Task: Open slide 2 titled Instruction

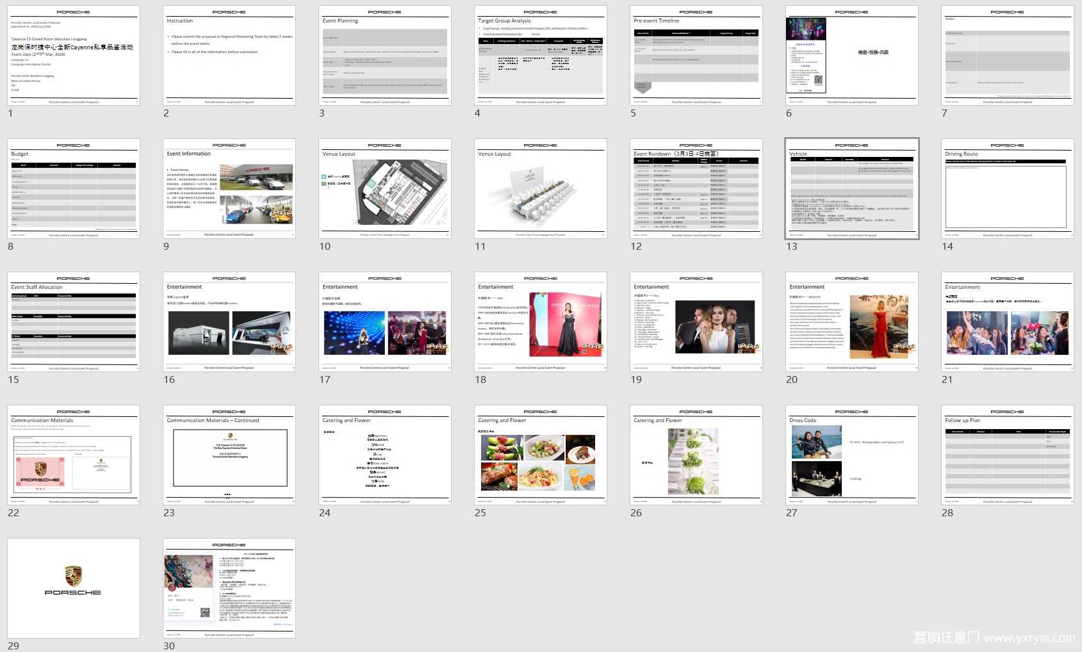Action: click(x=229, y=56)
